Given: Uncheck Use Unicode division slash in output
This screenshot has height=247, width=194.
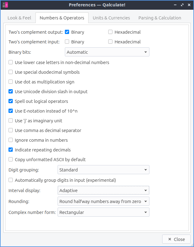Looking at the screenshot, I should coord(11,92).
